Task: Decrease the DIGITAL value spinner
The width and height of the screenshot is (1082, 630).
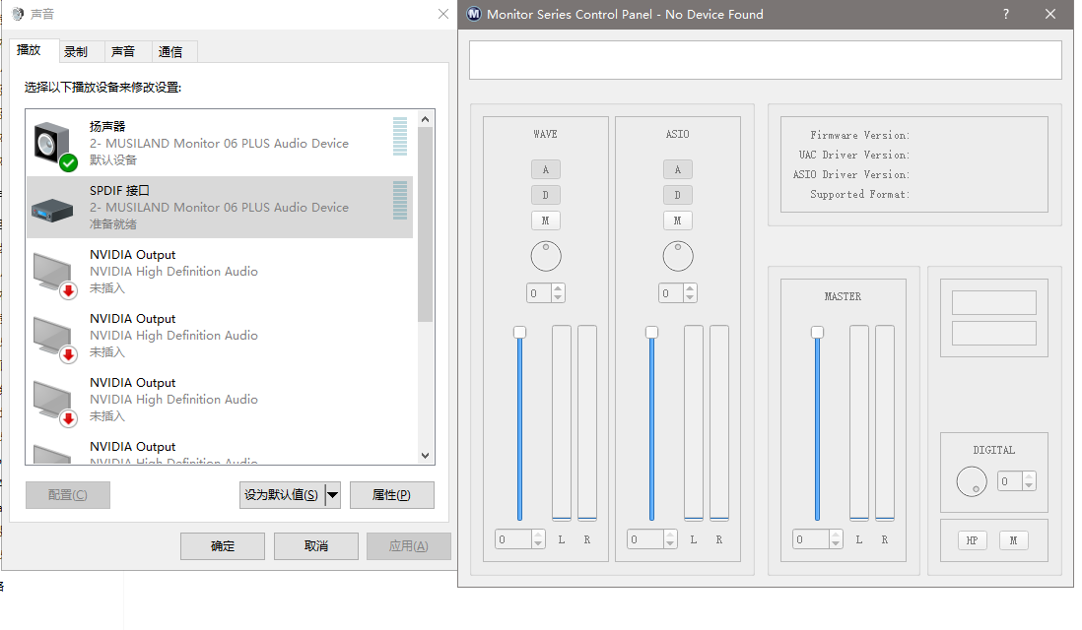Action: 1030,485
